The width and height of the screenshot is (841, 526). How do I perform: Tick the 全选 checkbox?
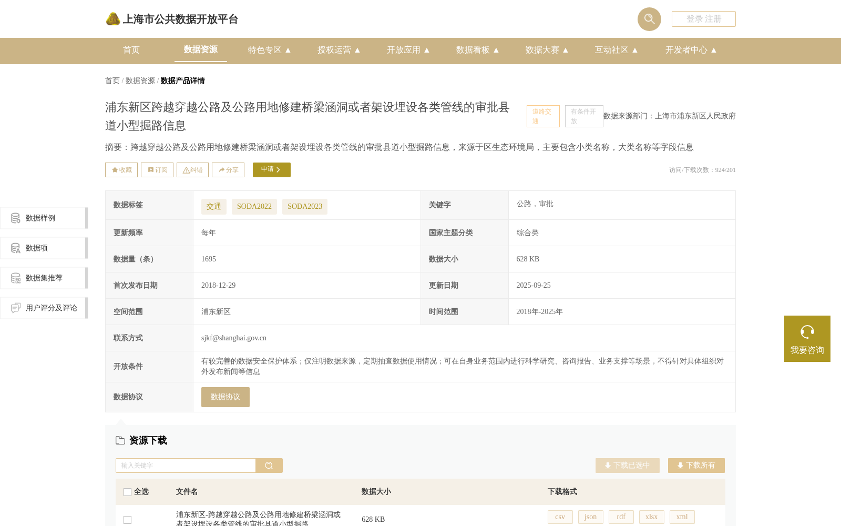(x=127, y=492)
